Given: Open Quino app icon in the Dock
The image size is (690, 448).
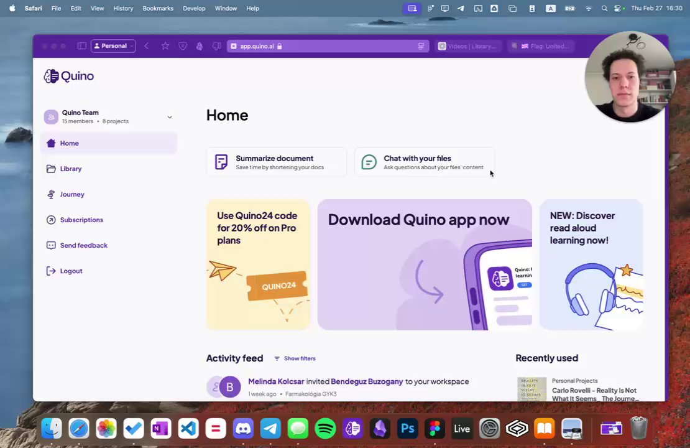Looking at the screenshot, I should click(x=352, y=428).
